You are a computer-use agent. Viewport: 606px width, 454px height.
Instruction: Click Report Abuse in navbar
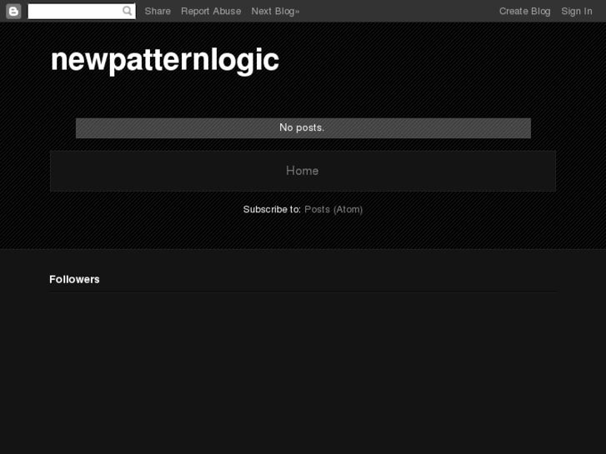[x=211, y=11]
